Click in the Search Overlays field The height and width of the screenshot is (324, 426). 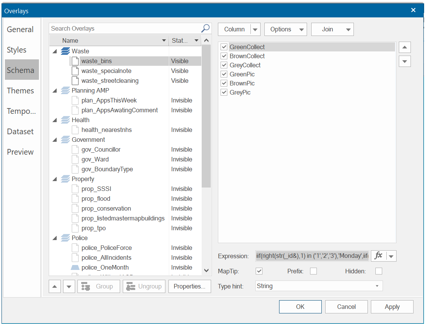coord(125,28)
